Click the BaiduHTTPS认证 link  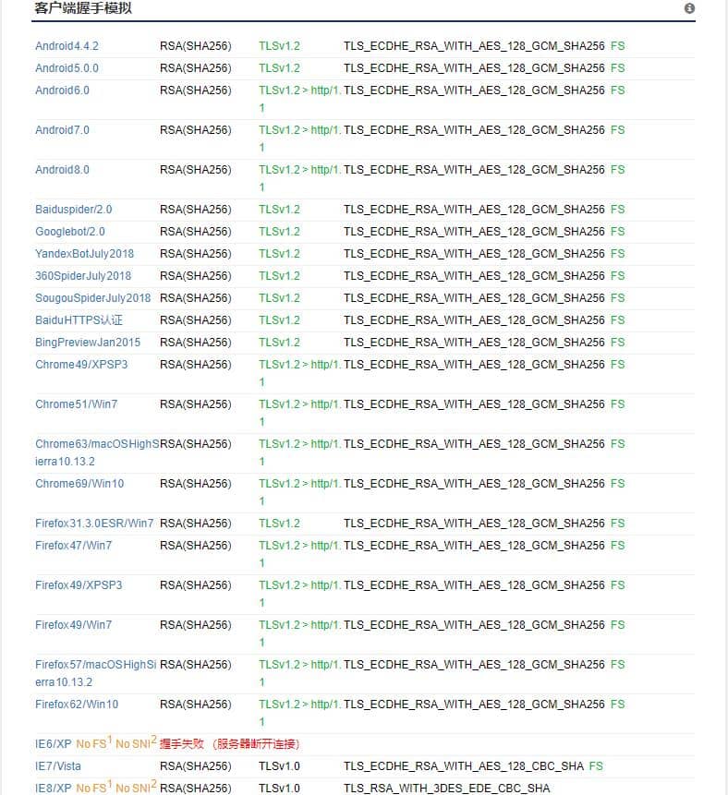pos(79,320)
